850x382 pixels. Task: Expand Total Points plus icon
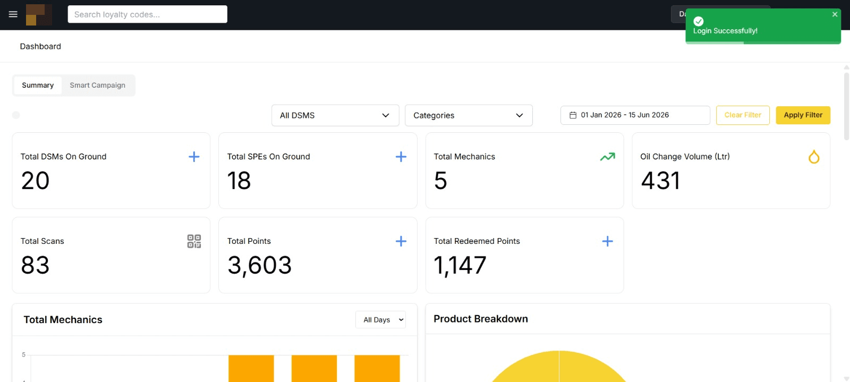(401, 241)
